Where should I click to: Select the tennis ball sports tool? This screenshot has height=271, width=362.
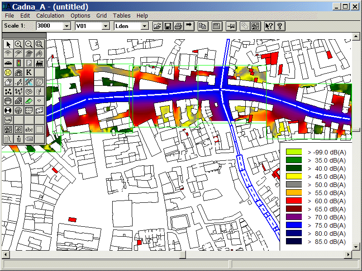point(8,72)
